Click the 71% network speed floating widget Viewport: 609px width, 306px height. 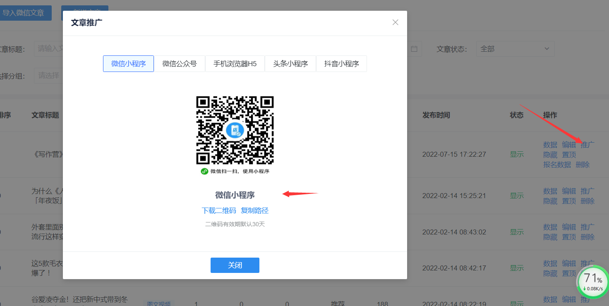click(593, 281)
